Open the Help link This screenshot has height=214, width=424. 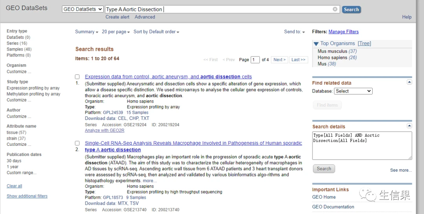point(407,17)
